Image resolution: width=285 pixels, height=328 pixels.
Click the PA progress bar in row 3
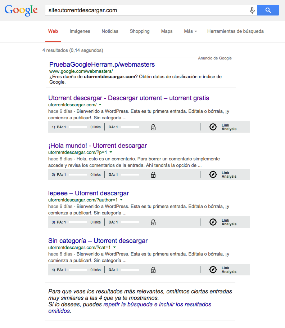78,222
